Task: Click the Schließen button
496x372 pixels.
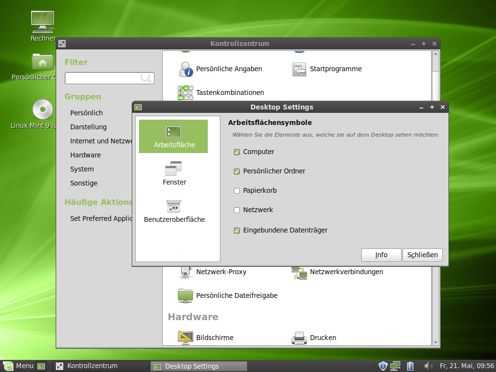Action: [x=422, y=255]
